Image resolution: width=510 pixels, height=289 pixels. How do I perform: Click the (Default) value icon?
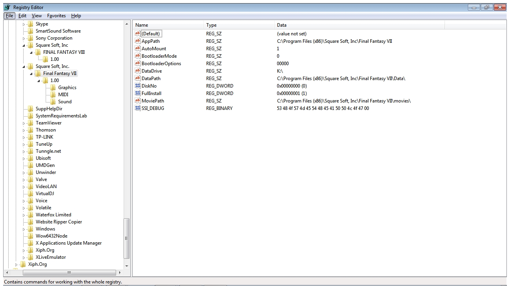coord(138,33)
